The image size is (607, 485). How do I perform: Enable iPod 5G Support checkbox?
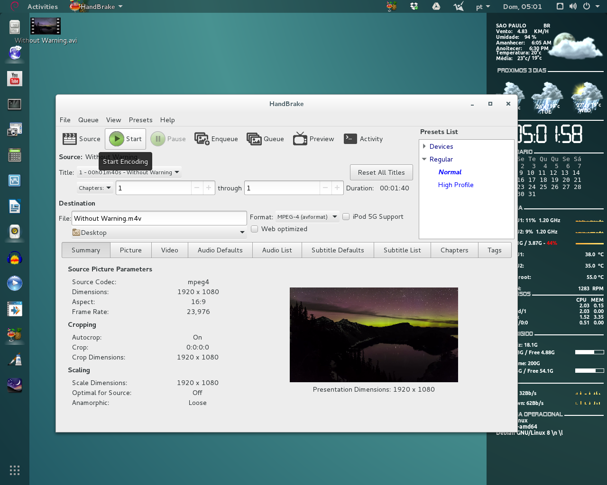pos(346,216)
